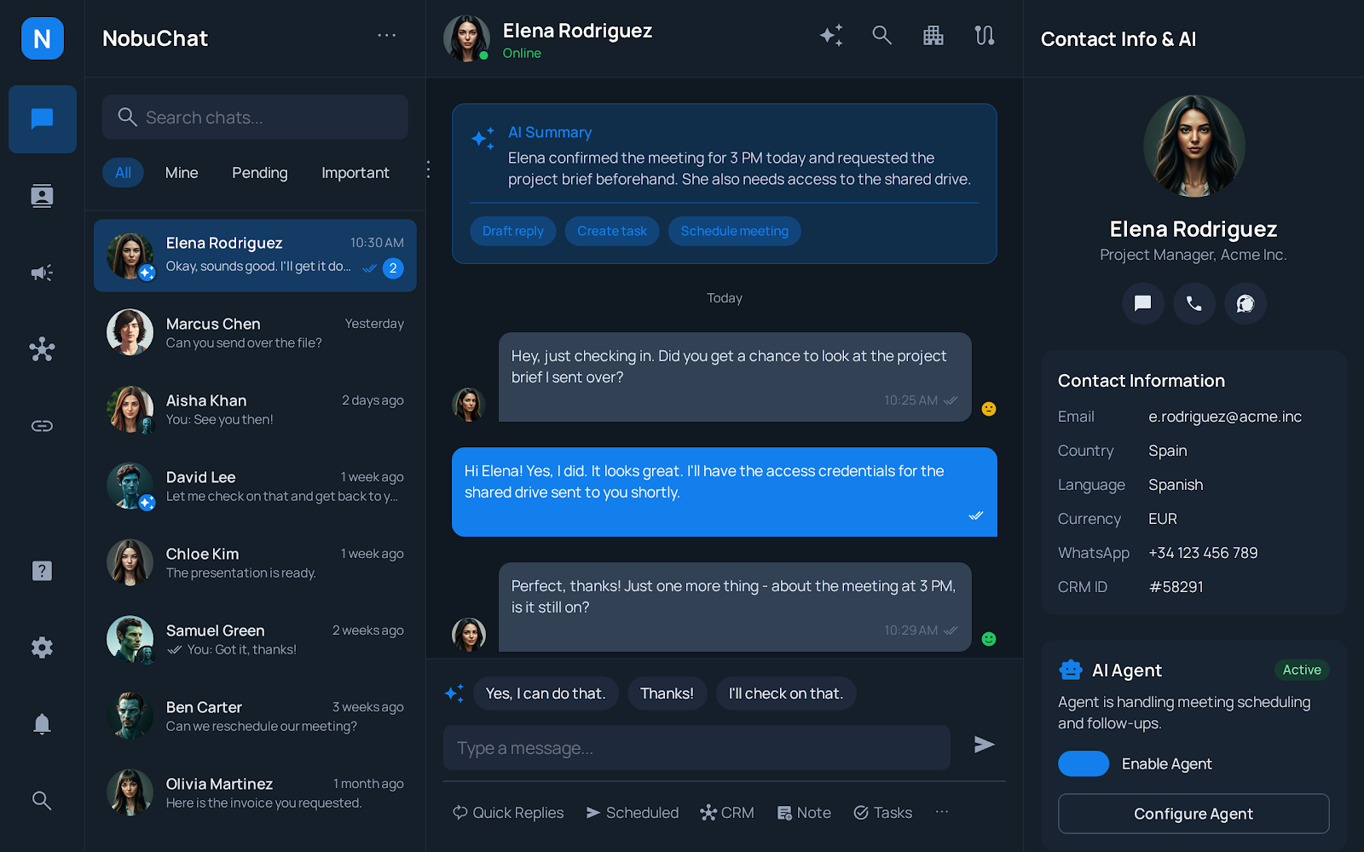1364x852 pixels.
Task: Switch to the Pending filter
Action: [x=259, y=172]
